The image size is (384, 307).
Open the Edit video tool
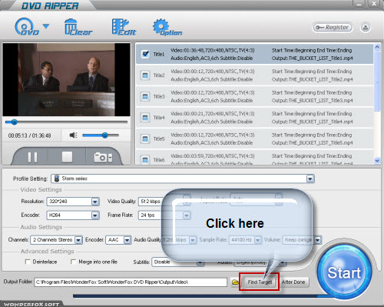pyautogui.click(x=124, y=27)
